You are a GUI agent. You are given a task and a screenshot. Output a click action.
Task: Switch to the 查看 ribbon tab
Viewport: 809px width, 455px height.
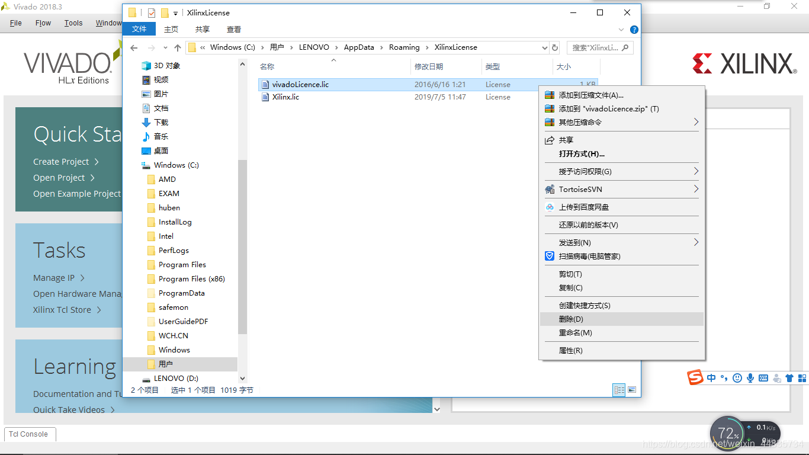click(x=233, y=28)
